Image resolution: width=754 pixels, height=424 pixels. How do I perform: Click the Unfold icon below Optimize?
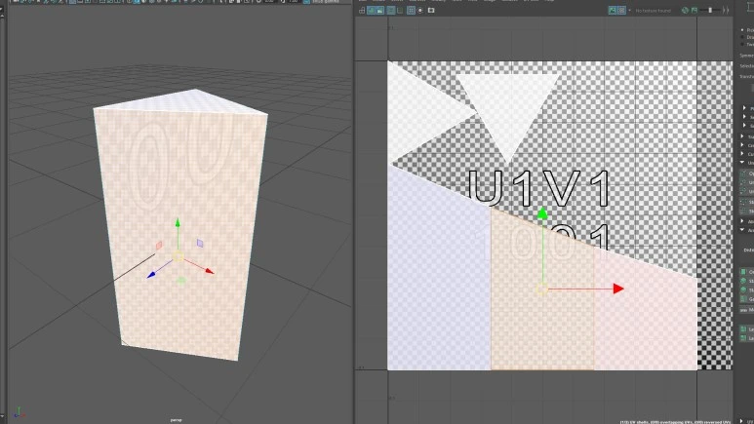point(743,182)
